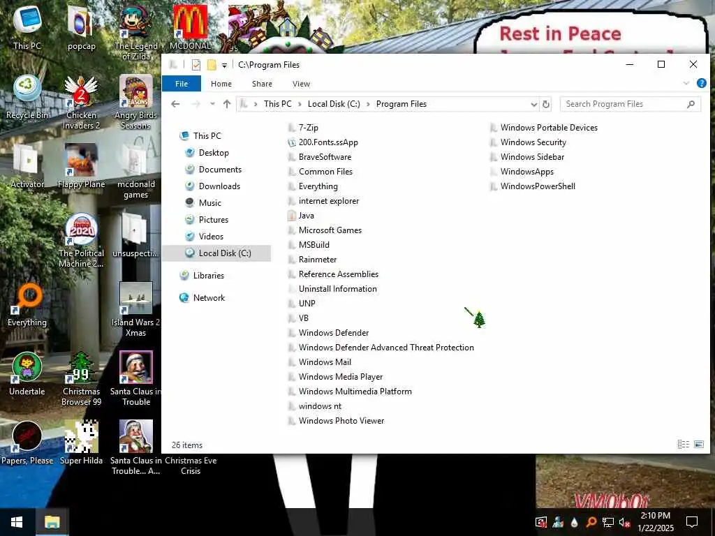Launch Papers, Please desktop shortcut

tap(27, 443)
